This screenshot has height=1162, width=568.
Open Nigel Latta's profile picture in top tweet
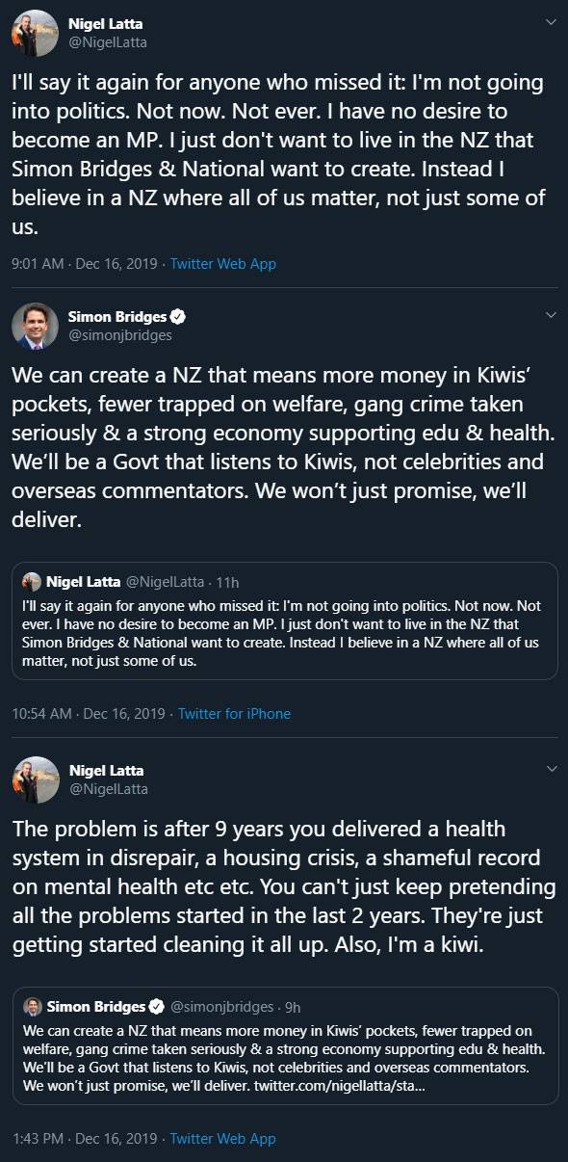[36, 31]
